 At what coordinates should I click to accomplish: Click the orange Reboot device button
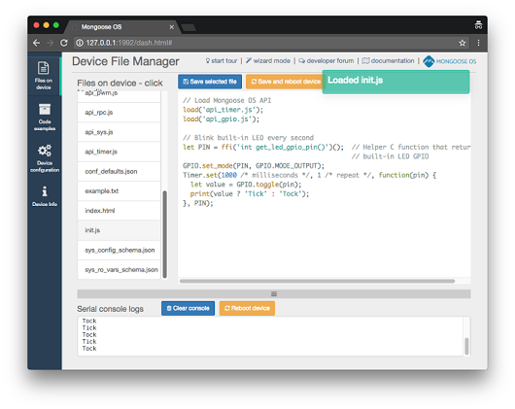point(247,308)
